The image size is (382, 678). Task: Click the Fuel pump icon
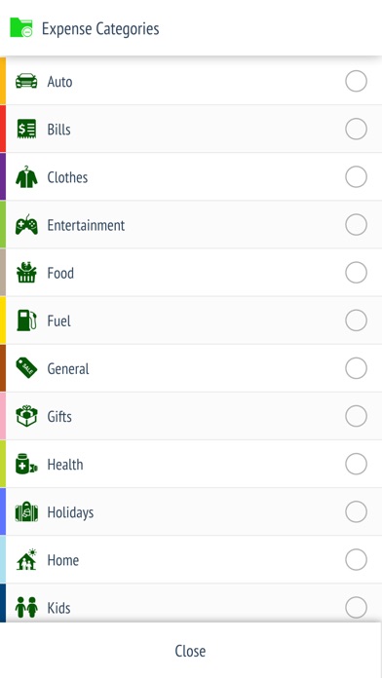(x=26, y=320)
